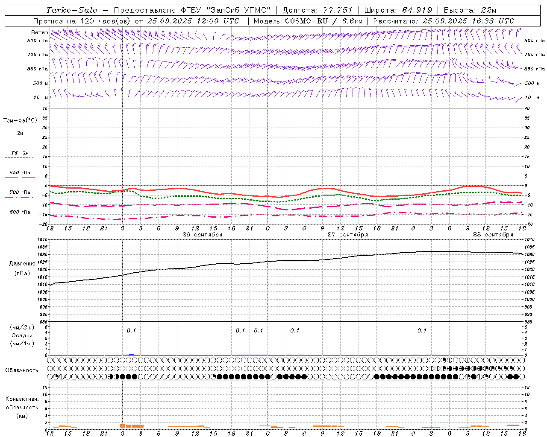Select the provider text "ЗапСиб УГМС"
The width and height of the screenshot is (547, 437).
239,10
